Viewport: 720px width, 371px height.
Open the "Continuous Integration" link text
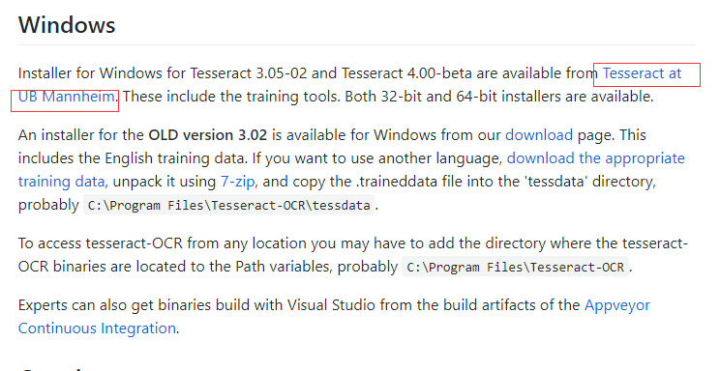[x=97, y=328]
